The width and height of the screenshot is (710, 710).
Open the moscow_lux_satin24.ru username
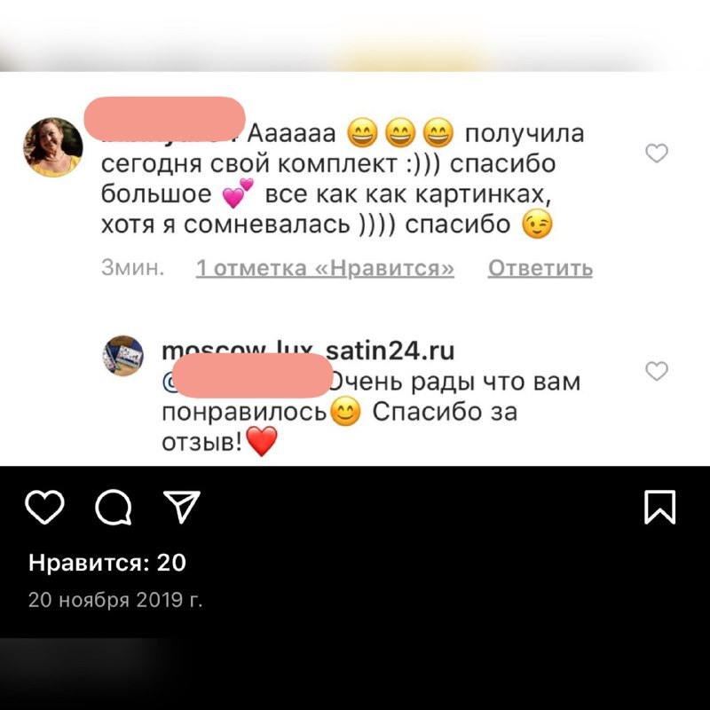(308, 351)
